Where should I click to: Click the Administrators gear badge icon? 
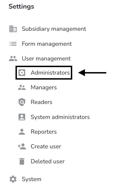(22, 73)
